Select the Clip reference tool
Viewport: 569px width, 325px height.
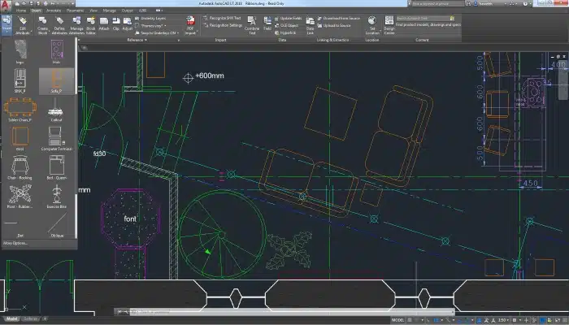(x=116, y=24)
